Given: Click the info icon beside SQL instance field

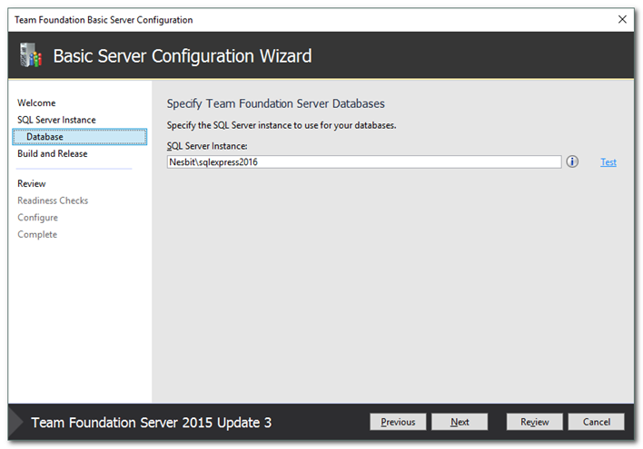Looking at the screenshot, I should coord(572,161).
